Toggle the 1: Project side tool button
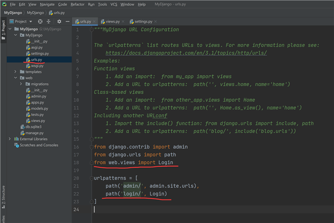Viewport: 334px width, 223px height. pos(3,30)
